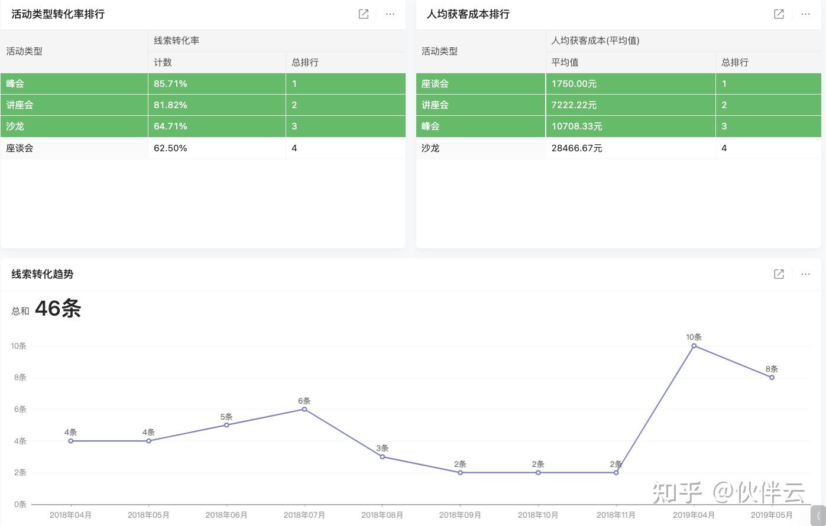This screenshot has width=826, height=526.
Task: Click the 线索转化率 column header
Action: coord(177,41)
